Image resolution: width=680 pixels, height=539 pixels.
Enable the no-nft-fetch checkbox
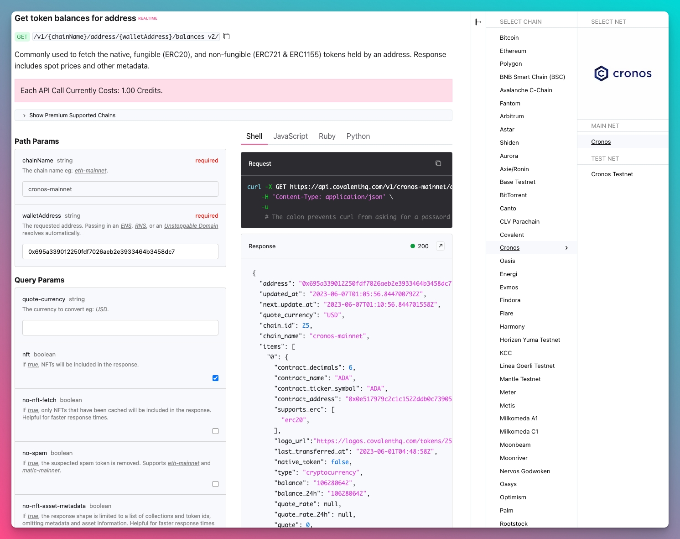coord(215,431)
